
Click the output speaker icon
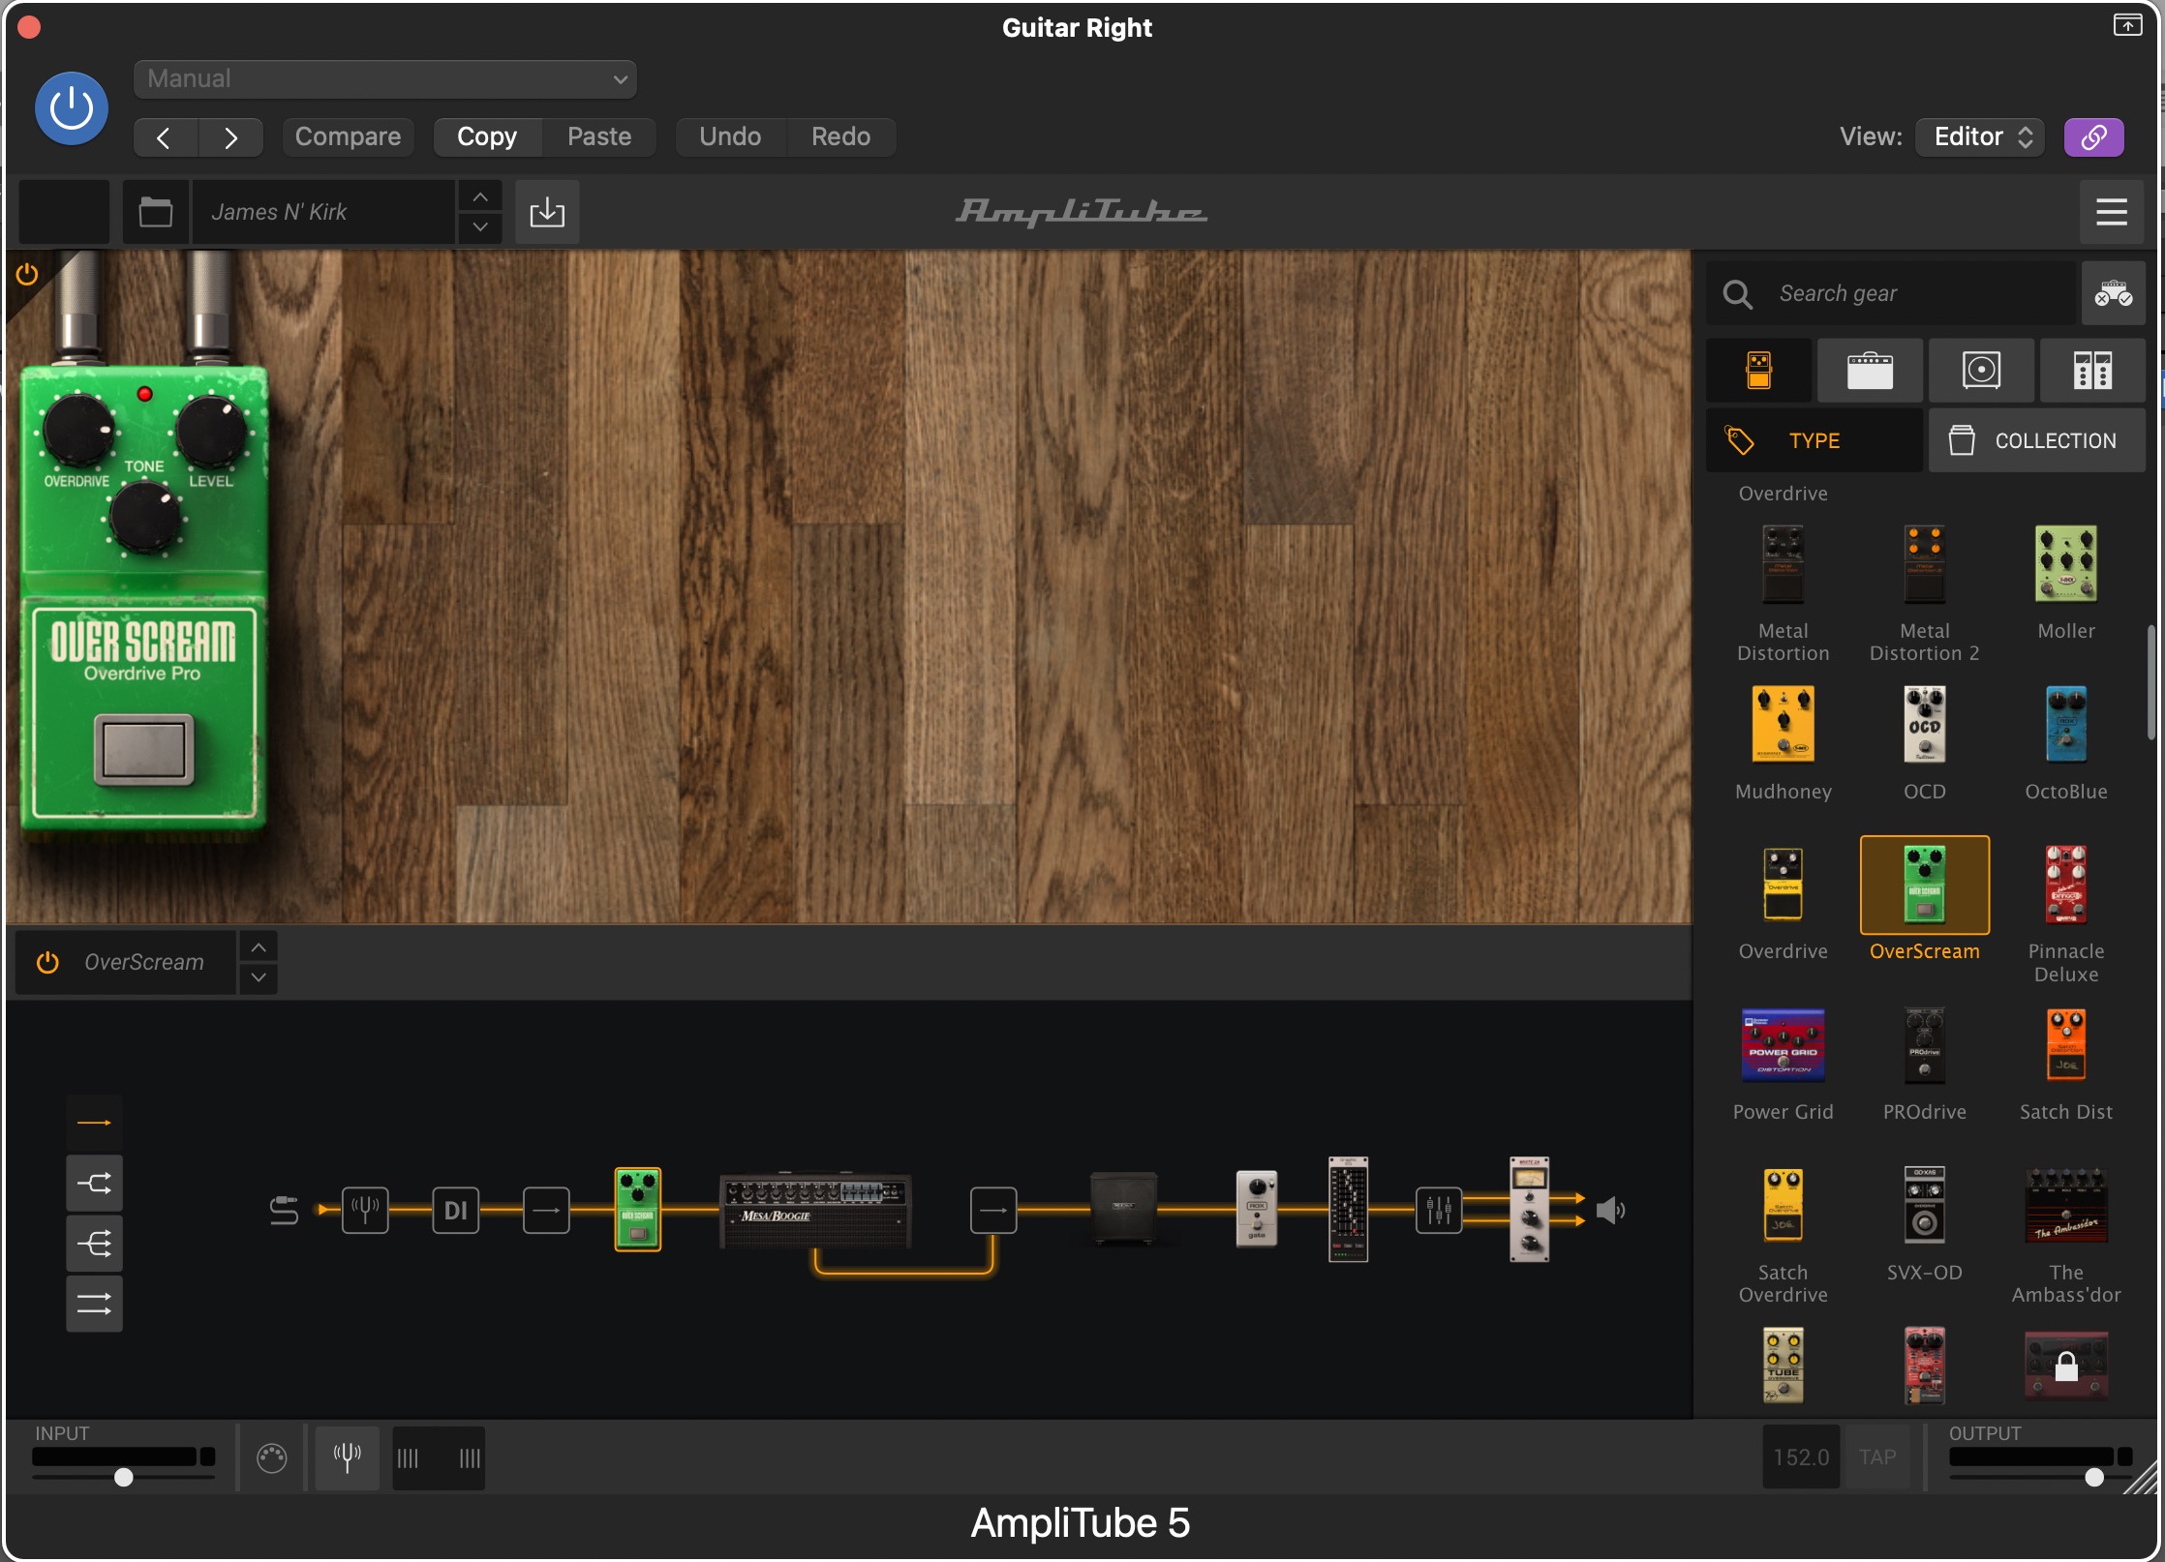coord(1610,1210)
